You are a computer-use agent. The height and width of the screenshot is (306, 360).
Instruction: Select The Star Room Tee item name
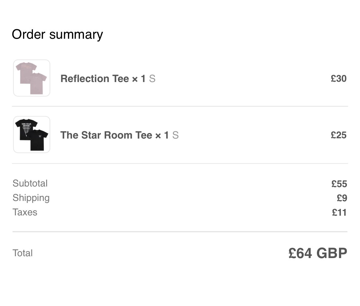tap(106, 135)
